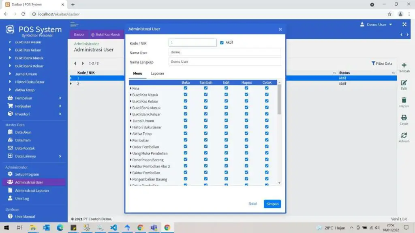This screenshot has height=233, width=415.
Task: Select the Edit pencil icon
Action: [404, 83]
